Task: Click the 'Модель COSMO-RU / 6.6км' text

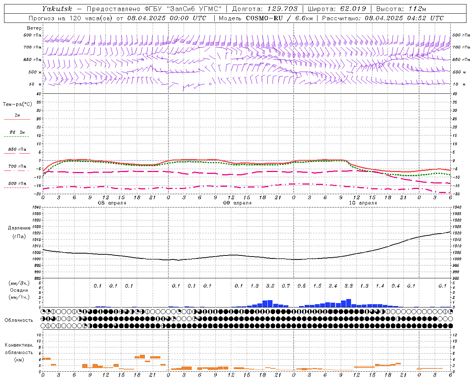Action: click(265, 18)
